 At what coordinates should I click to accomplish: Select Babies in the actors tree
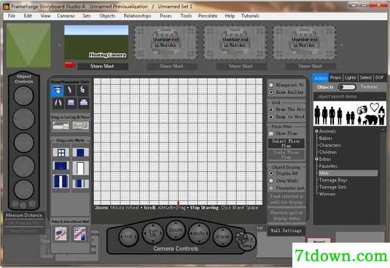tap(326, 138)
